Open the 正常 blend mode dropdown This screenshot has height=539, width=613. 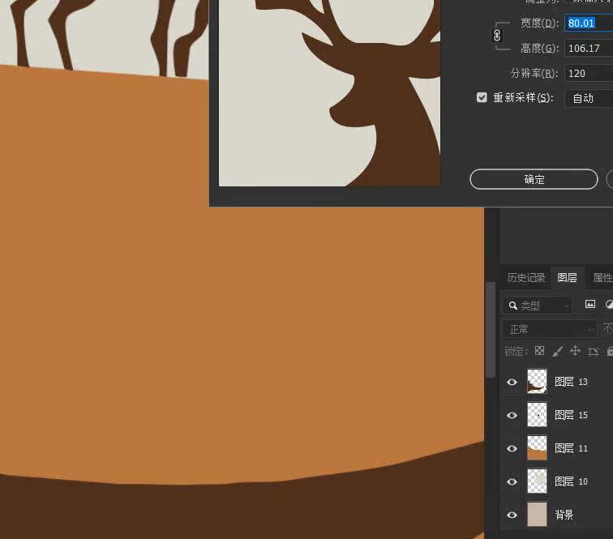550,329
